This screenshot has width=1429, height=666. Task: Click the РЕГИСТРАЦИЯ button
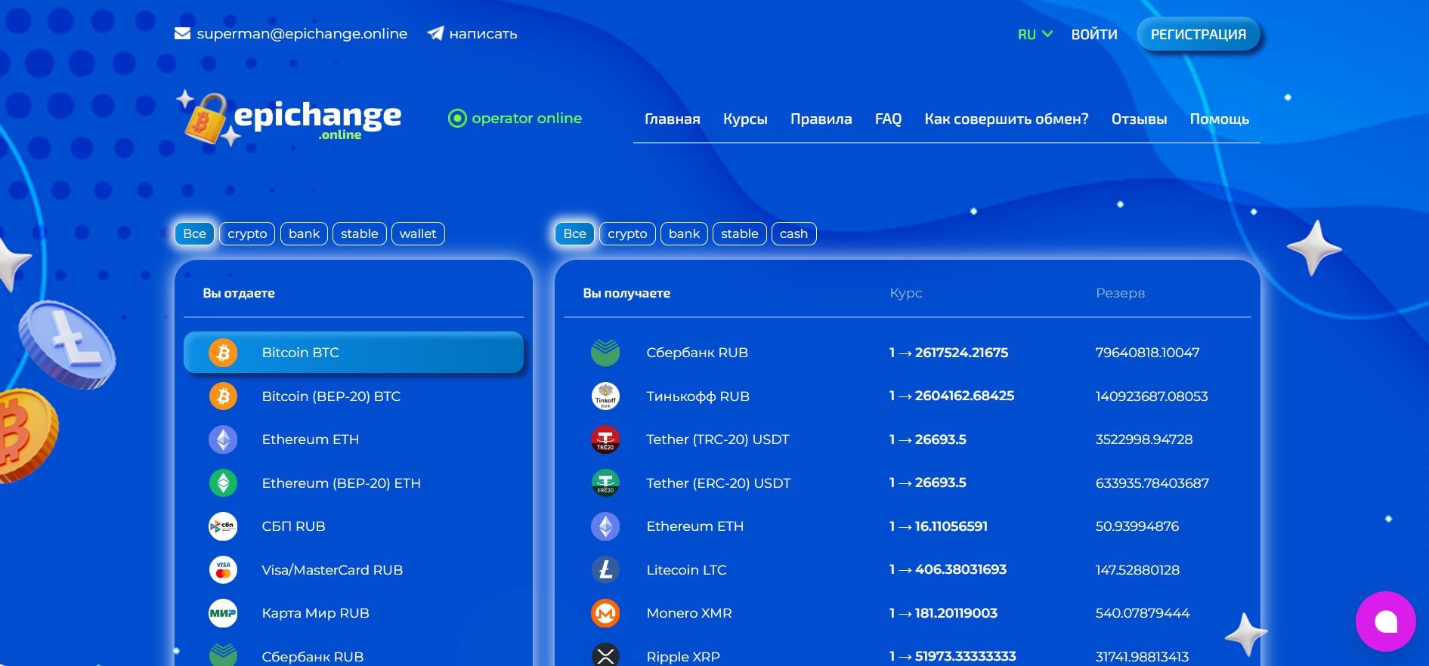[1198, 34]
